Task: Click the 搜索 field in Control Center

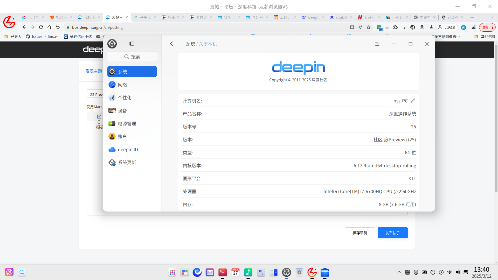Action: 132,57
